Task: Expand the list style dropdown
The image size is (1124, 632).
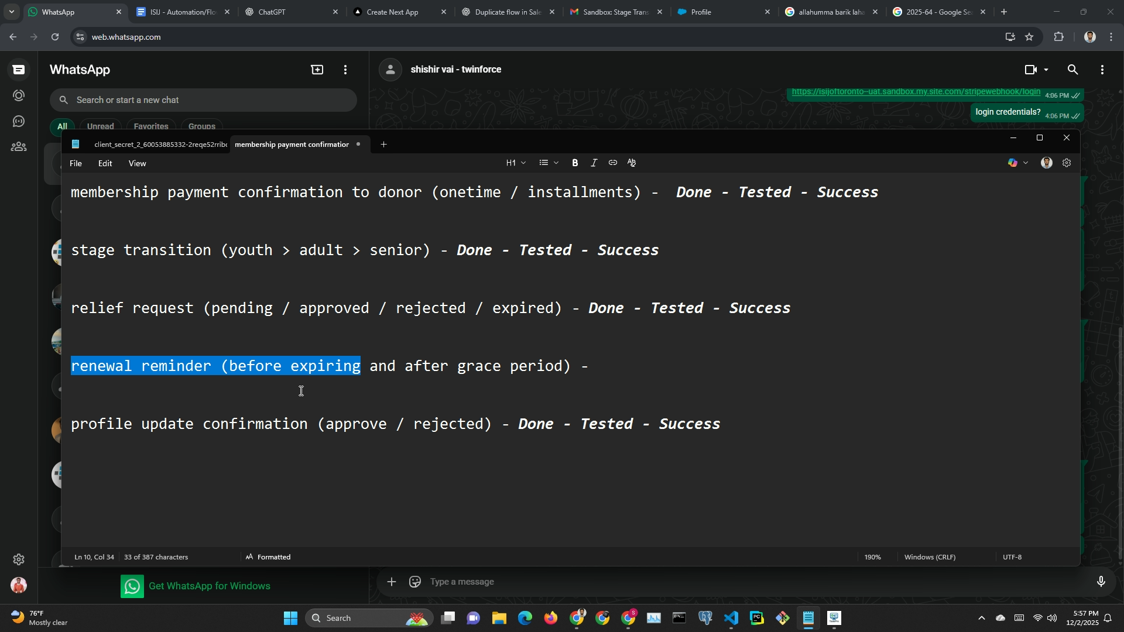Action: pyautogui.click(x=549, y=163)
